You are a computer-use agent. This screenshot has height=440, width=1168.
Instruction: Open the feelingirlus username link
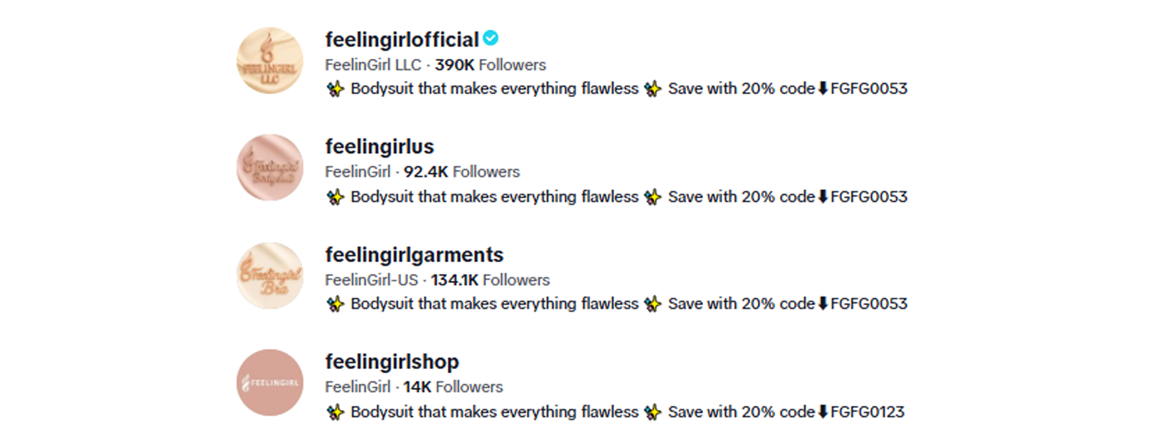379,146
